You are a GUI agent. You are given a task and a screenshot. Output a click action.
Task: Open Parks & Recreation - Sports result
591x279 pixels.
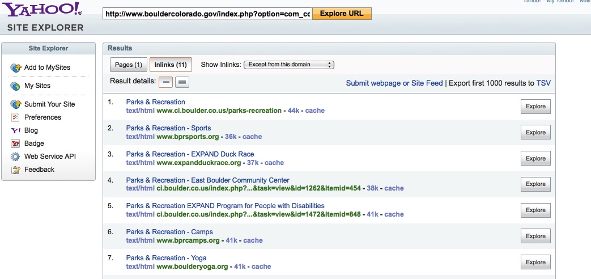tap(168, 128)
